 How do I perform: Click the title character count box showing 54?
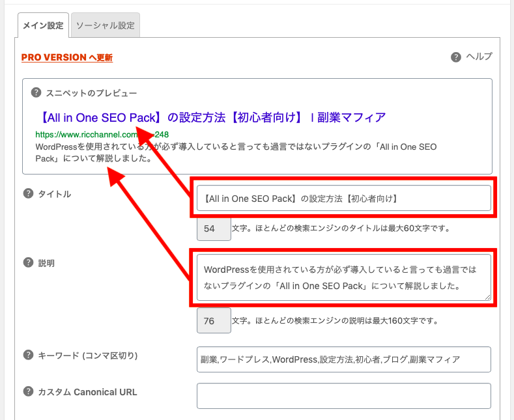(x=214, y=229)
